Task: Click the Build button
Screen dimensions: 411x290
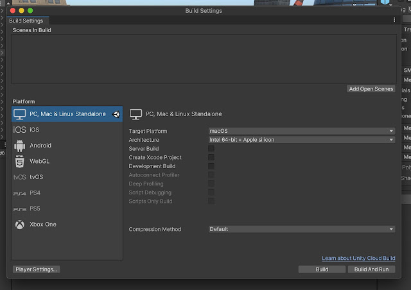Action: coord(322,269)
